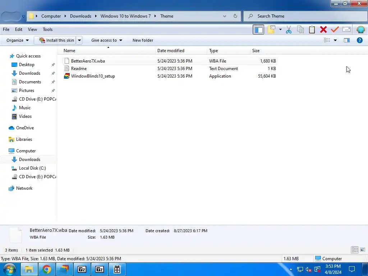Open the View menu
Image resolution: width=368 pixels, height=276 pixels.
[x=32, y=29]
